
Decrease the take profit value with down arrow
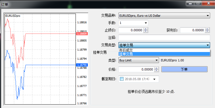(207, 31)
